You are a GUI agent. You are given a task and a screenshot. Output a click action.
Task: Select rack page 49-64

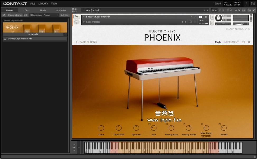237,10
